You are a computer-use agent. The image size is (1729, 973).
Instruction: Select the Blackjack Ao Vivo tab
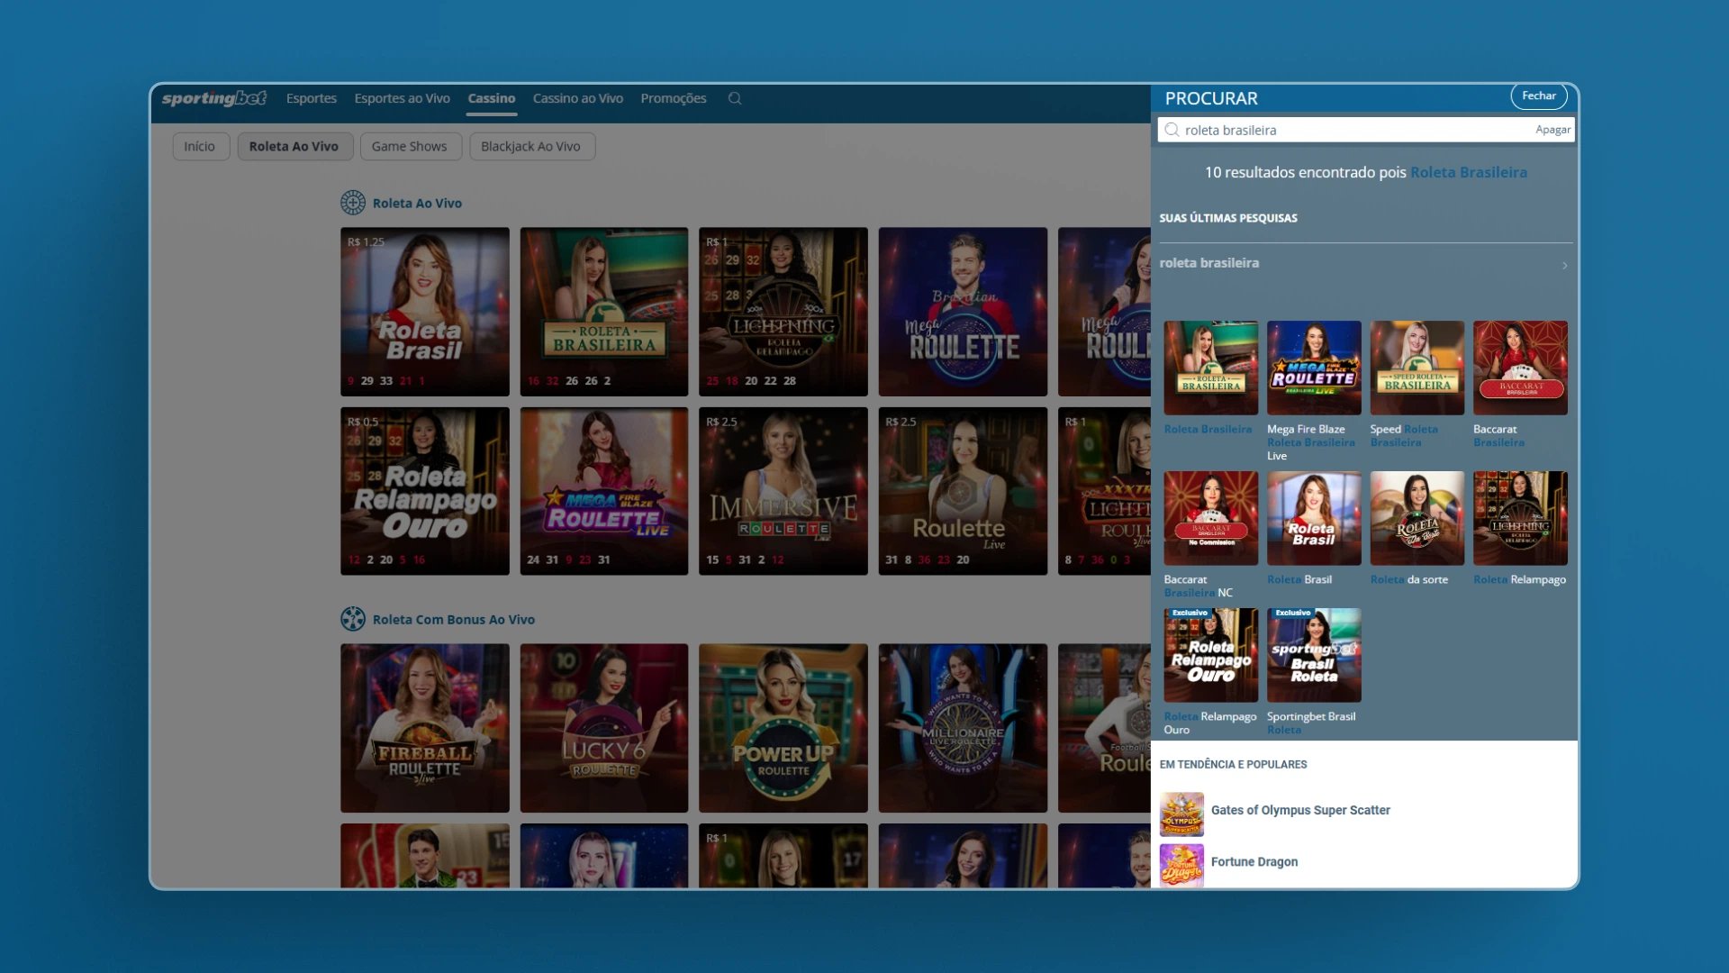click(530, 146)
